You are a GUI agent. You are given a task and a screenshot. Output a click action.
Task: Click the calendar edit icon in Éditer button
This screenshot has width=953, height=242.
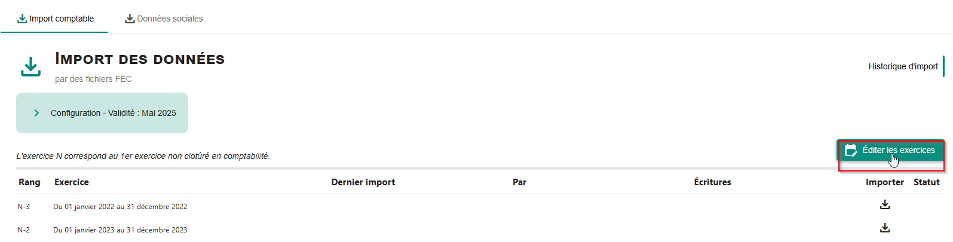pos(851,151)
